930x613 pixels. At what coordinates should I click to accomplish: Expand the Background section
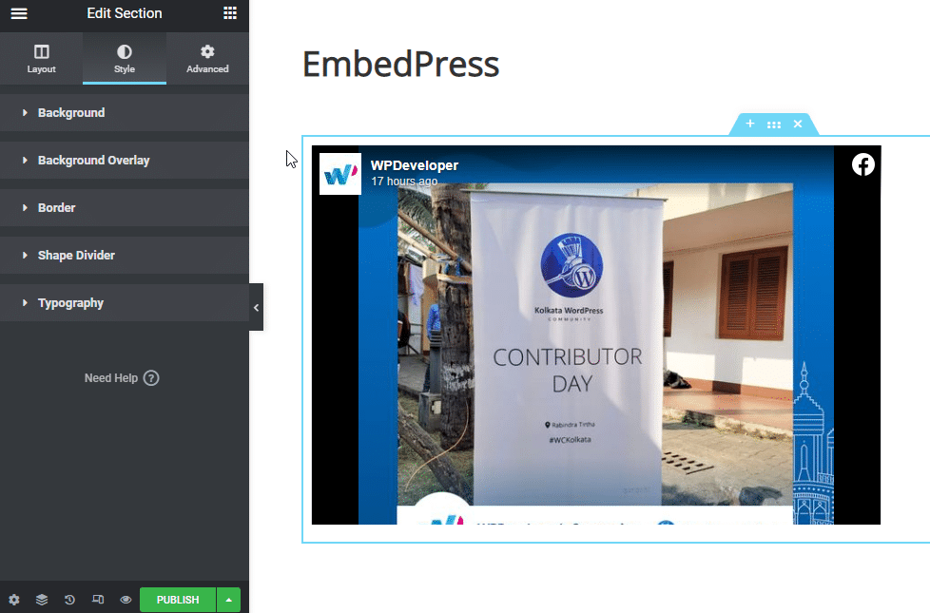[125, 113]
